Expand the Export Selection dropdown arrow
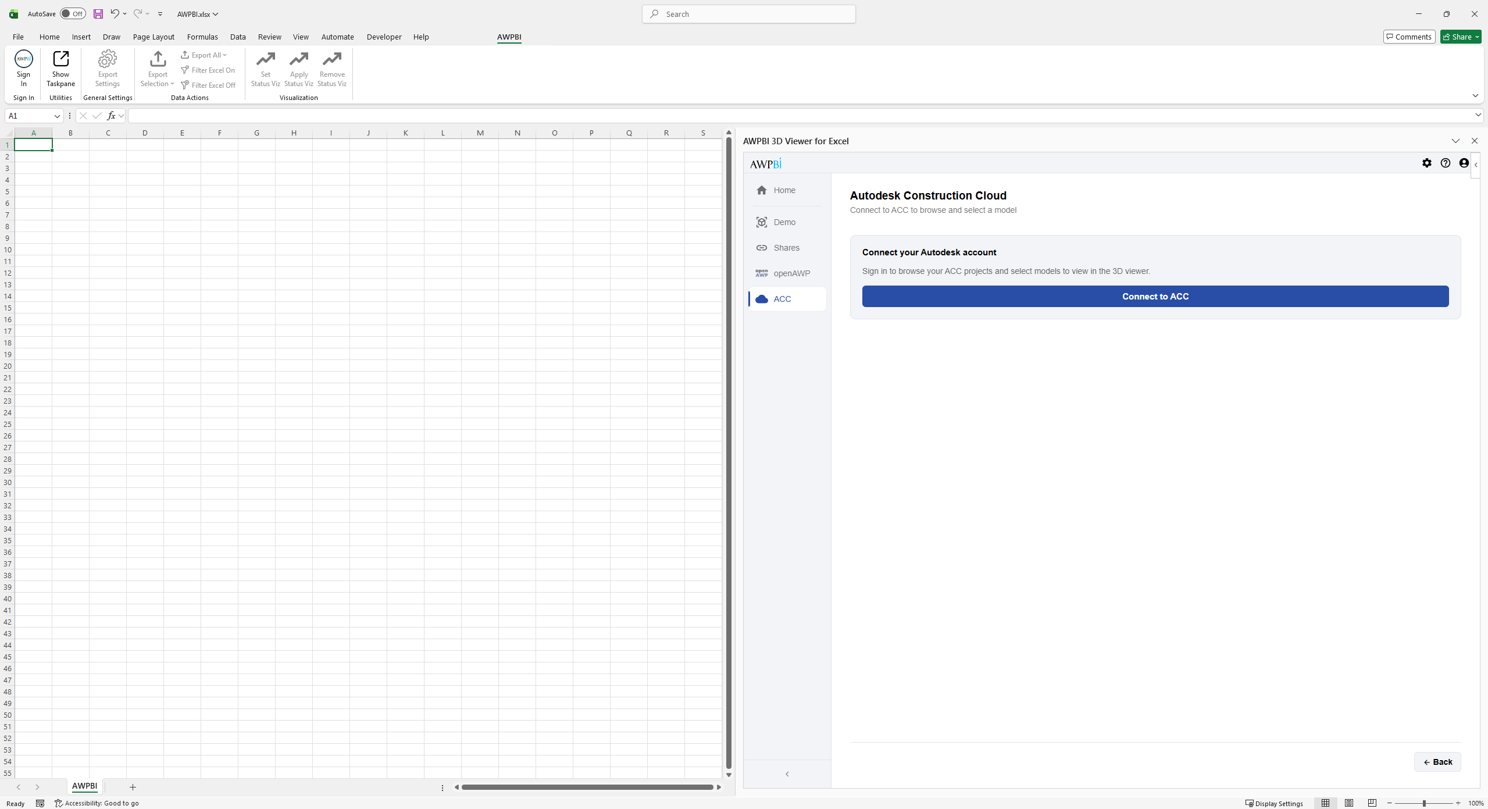 (x=172, y=84)
